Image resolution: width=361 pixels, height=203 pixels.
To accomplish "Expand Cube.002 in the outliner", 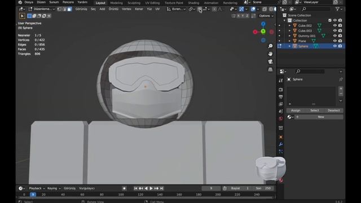I will [289, 25].
